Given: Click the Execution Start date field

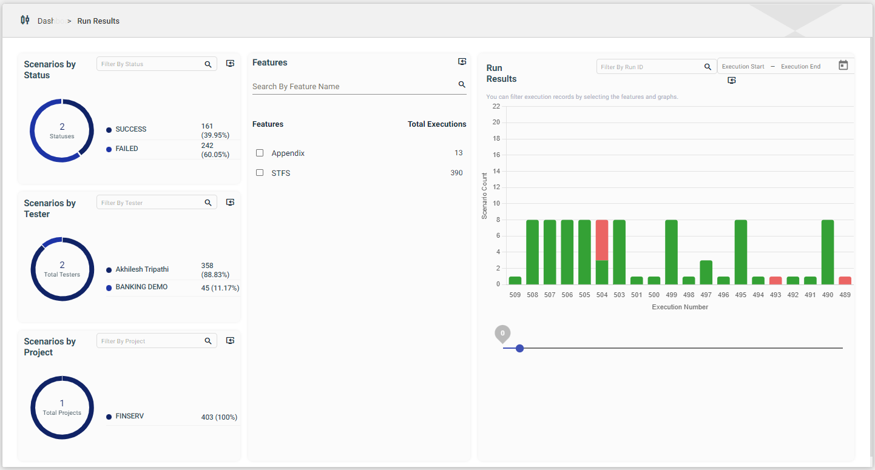Looking at the screenshot, I should click(x=743, y=67).
